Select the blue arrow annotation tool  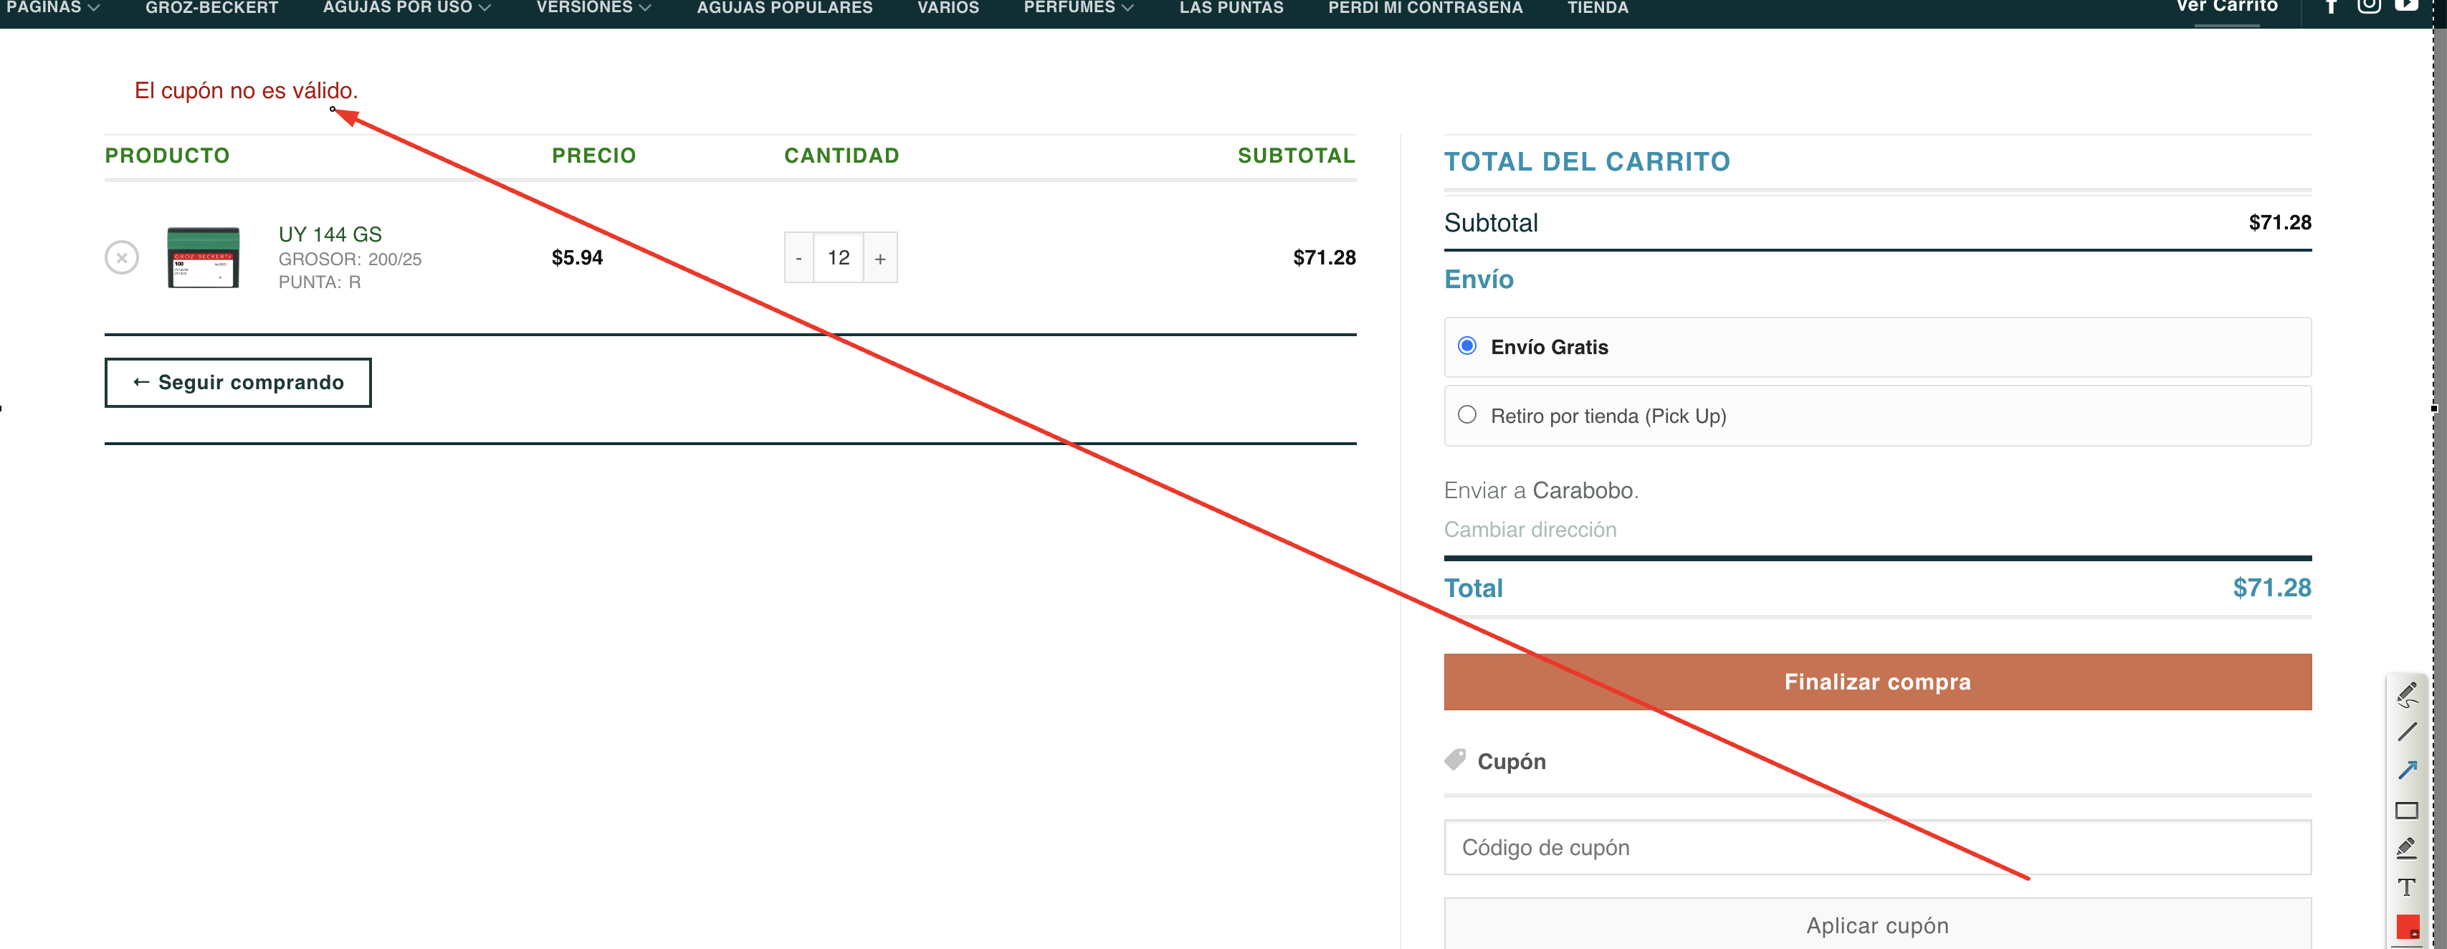click(2406, 771)
